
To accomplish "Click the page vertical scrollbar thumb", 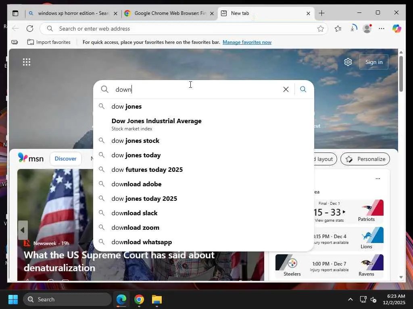I will tap(401, 74).
